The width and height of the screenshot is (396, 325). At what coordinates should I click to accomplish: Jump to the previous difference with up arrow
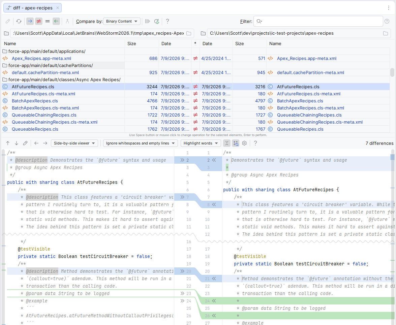click(x=8, y=143)
